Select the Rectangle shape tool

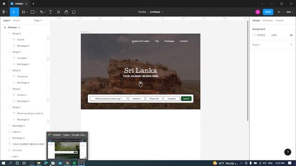(32, 12)
